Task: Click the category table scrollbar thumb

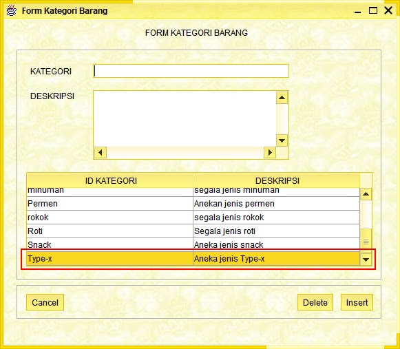Action: click(x=366, y=242)
